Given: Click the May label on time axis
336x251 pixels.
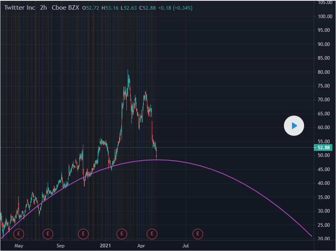Looking at the screenshot, I should [19, 245].
